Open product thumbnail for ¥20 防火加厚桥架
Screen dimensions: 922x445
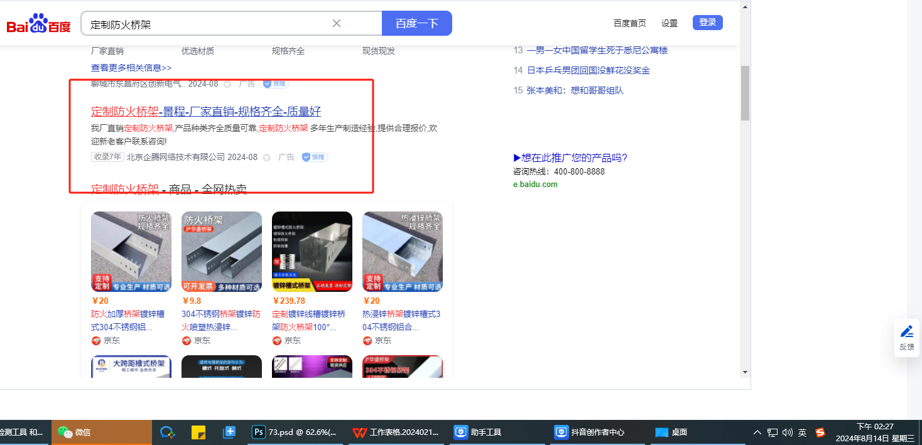click(x=131, y=252)
